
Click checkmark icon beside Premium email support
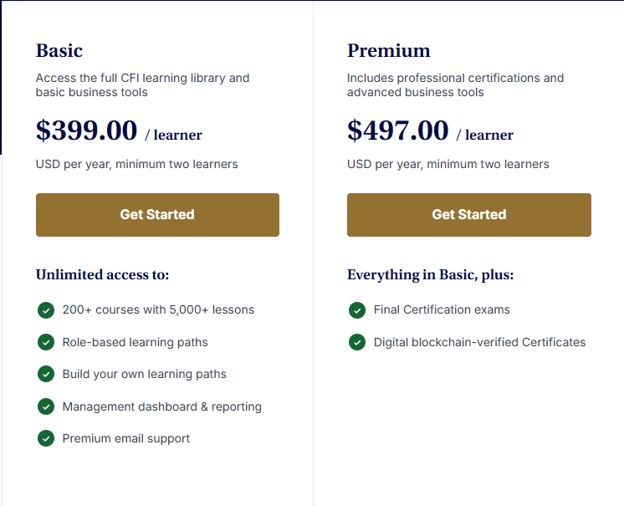pyautogui.click(x=46, y=438)
